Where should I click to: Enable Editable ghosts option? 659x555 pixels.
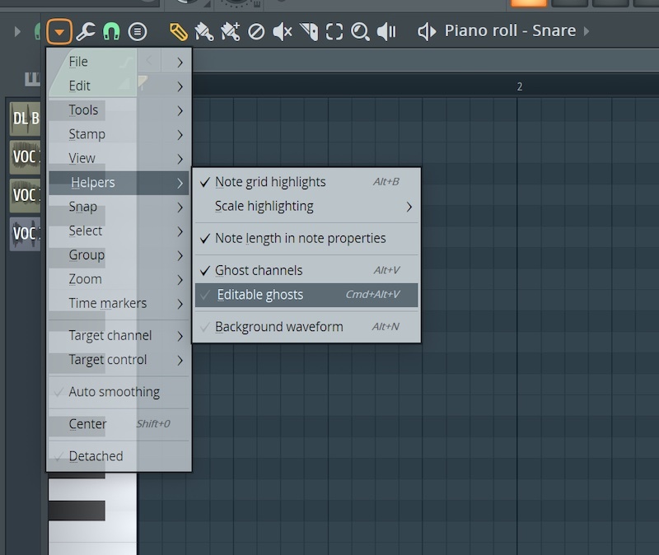coord(260,295)
